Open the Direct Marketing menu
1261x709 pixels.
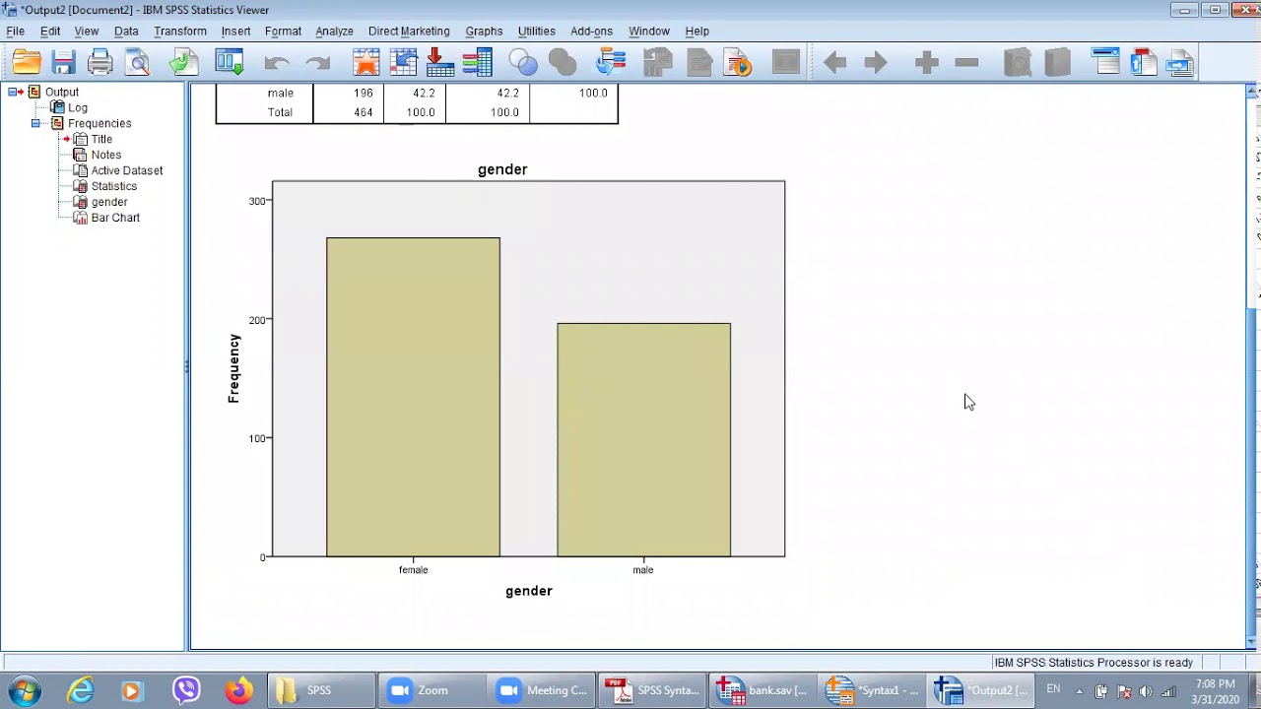(409, 32)
